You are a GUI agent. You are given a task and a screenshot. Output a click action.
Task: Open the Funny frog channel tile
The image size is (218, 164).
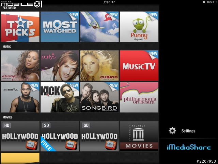tap(139, 27)
